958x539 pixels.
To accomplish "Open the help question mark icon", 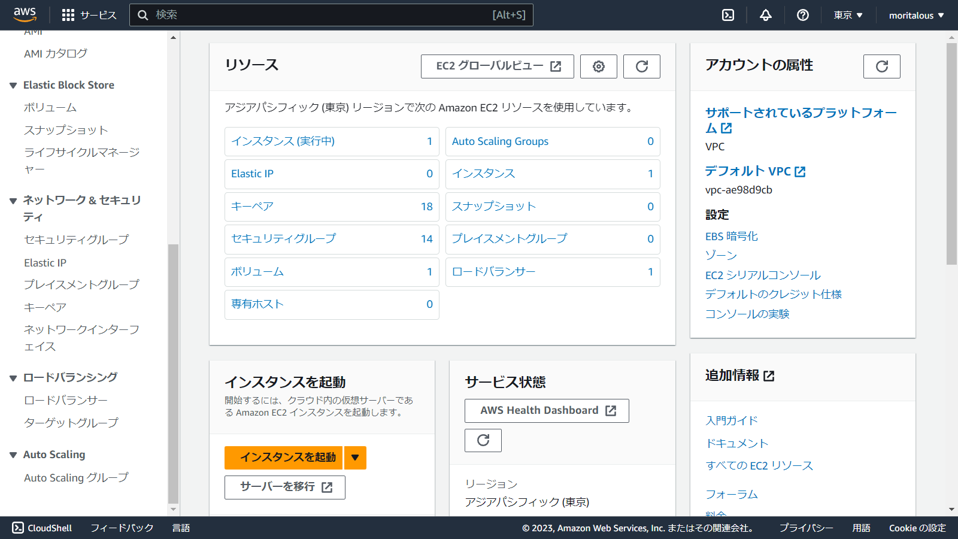I will 802,15.
